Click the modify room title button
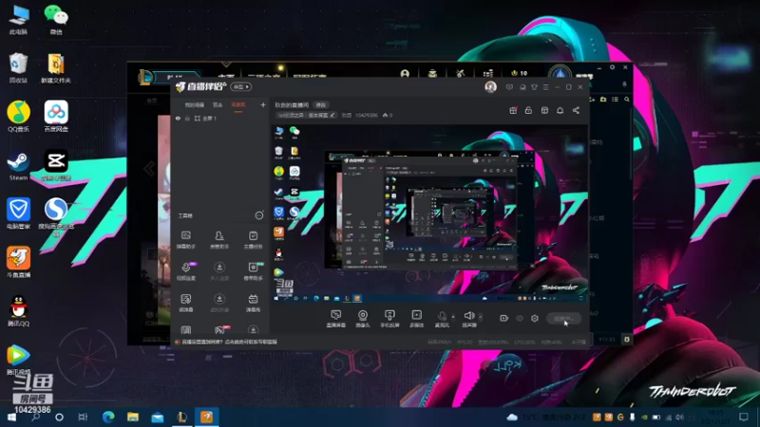 321,105
